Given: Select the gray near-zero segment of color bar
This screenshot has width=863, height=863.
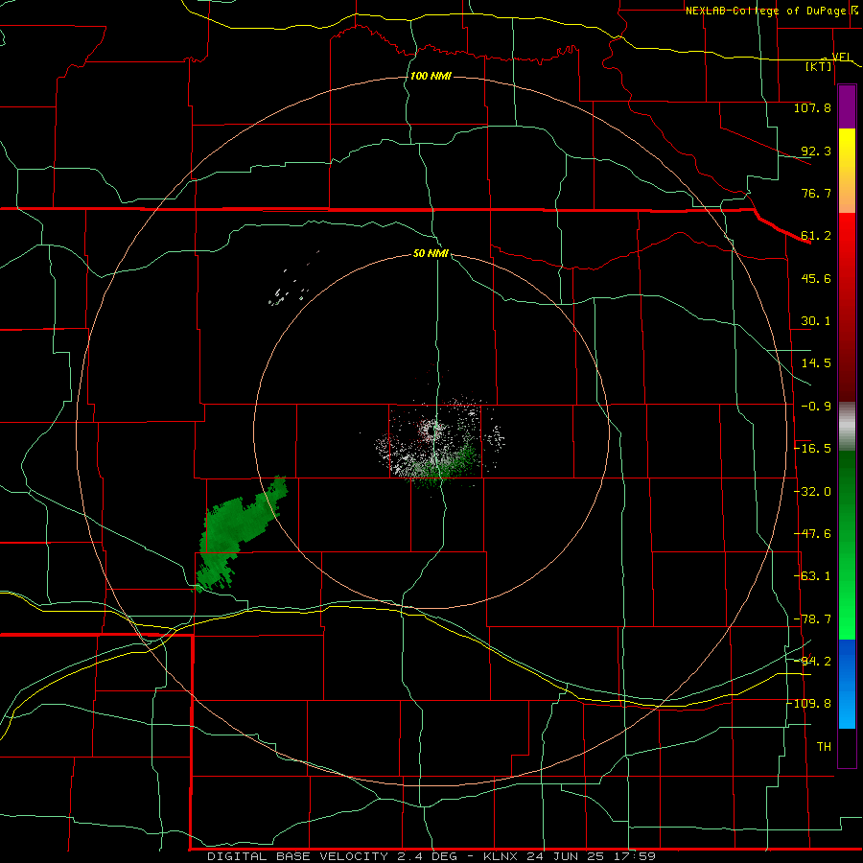Looking at the screenshot, I should point(847,427).
